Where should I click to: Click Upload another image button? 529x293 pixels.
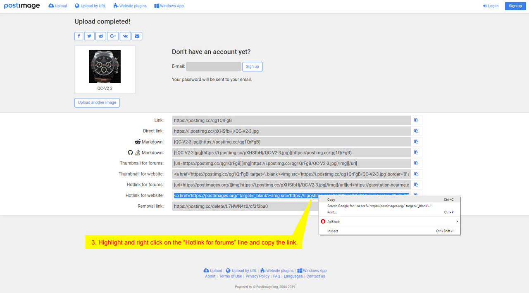[x=97, y=102]
